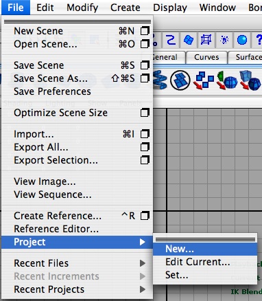
Task: Click the cube to faceted sphere shelf icon
Action: pyautogui.click(x=250, y=80)
